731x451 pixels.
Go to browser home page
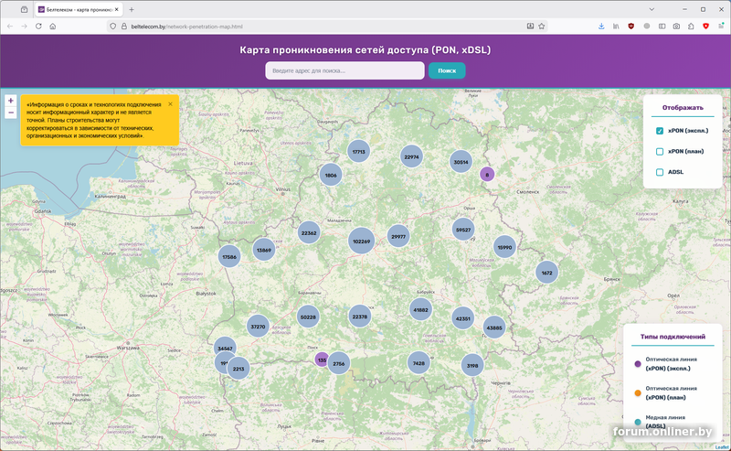point(53,27)
